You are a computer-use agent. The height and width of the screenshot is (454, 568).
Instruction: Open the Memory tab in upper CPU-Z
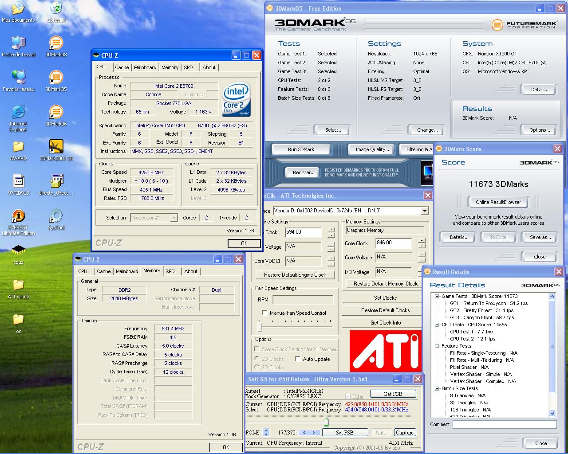point(170,68)
